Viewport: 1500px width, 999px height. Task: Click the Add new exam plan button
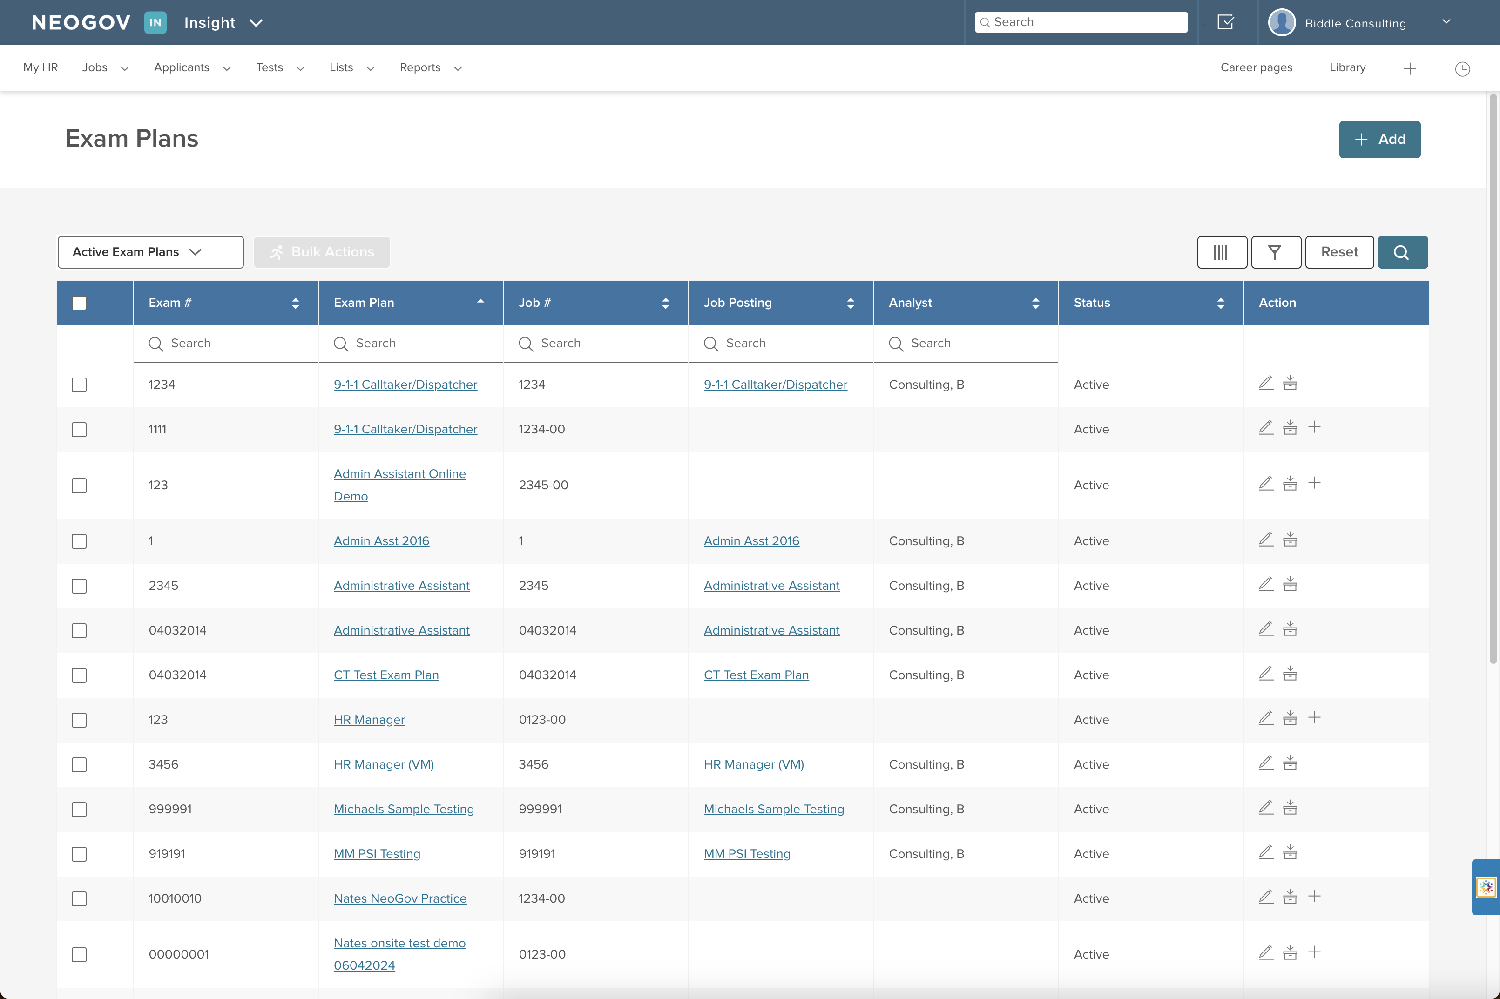(x=1379, y=138)
